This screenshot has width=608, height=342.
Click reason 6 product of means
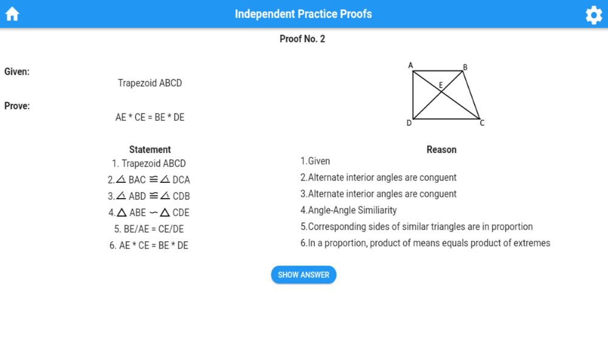(426, 243)
